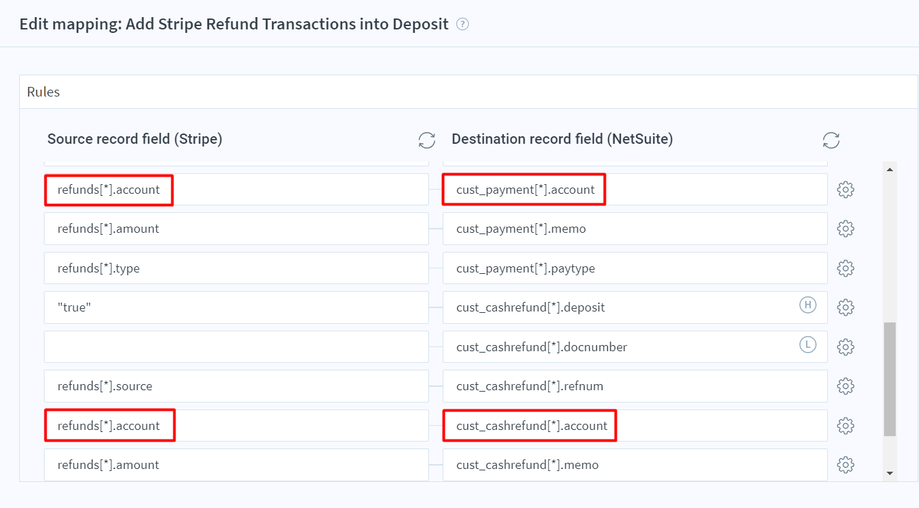
Task: Open help icon beside Edit mapping title
Action: [463, 25]
